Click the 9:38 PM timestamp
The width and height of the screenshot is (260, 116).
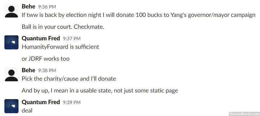pyautogui.click(x=47, y=71)
